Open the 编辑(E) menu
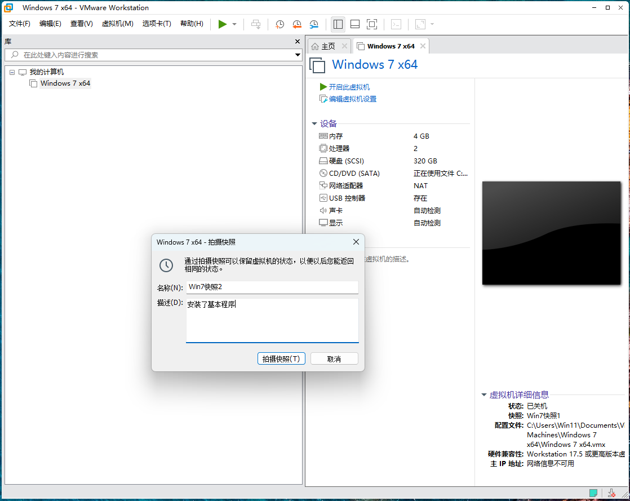Viewport: 630px width, 501px height. [50, 24]
